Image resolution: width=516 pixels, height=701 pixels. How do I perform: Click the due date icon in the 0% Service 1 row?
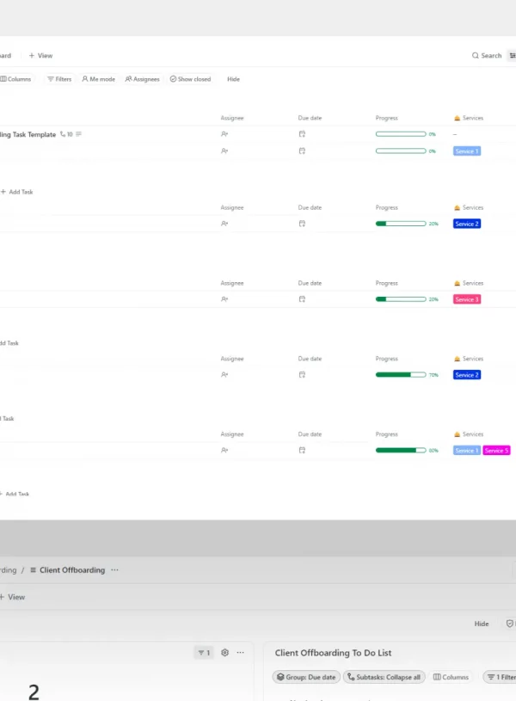[302, 151]
